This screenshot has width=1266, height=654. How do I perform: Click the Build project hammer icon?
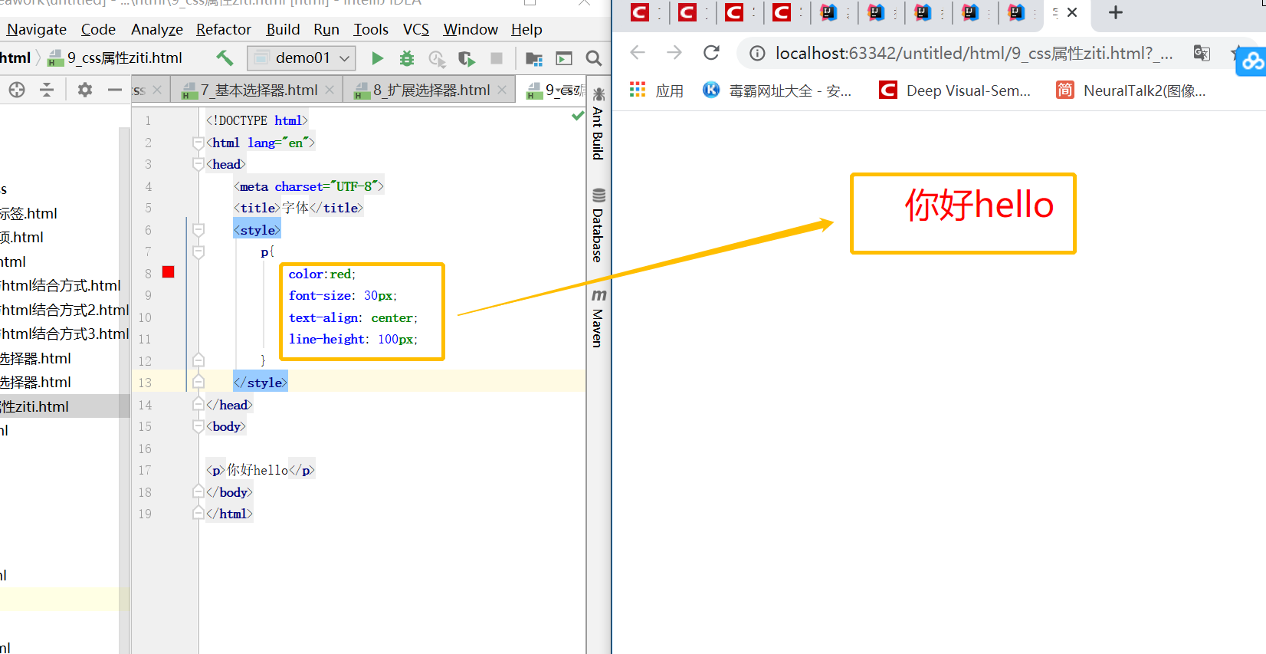[225, 58]
